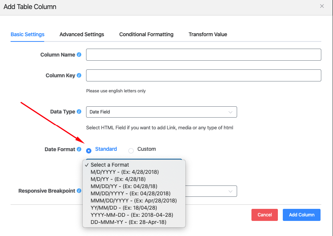Close the Add Table Column dialog
Image resolution: width=333 pixels, height=236 pixels.
click(322, 6)
